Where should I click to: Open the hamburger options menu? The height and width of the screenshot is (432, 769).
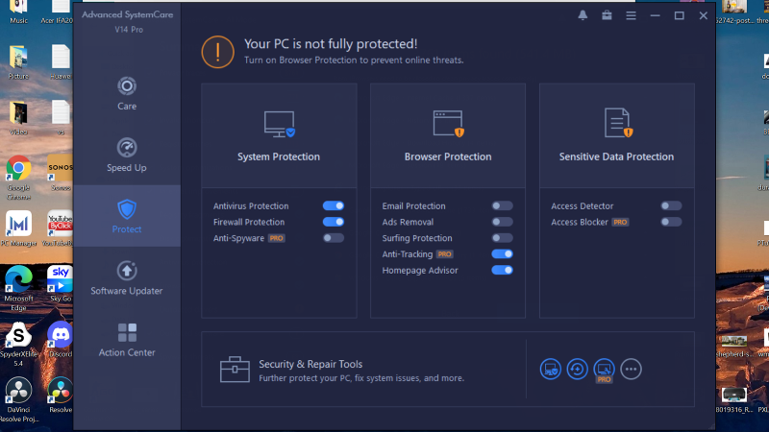pyautogui.click(x=632, y=15)
